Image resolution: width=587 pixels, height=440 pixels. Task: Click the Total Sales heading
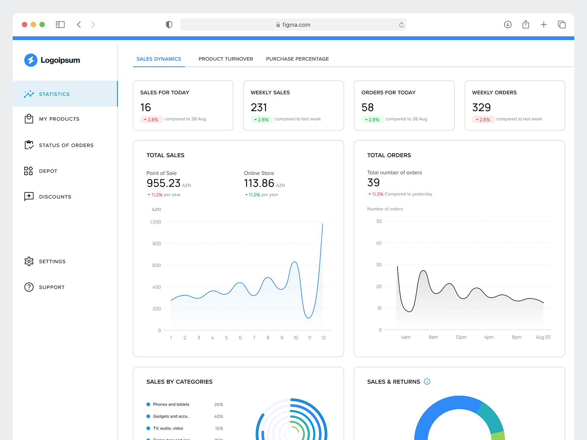coord(165,155)
